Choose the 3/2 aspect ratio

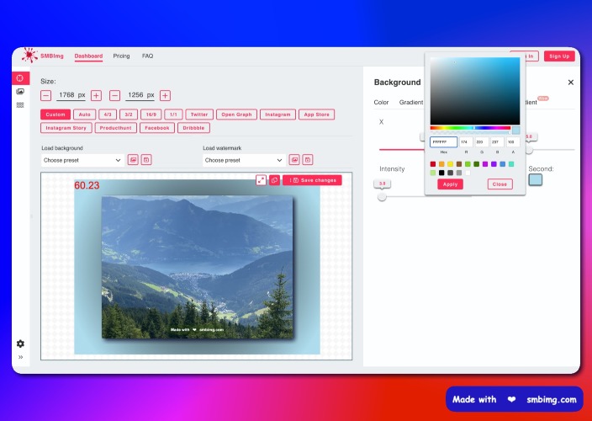129,115
